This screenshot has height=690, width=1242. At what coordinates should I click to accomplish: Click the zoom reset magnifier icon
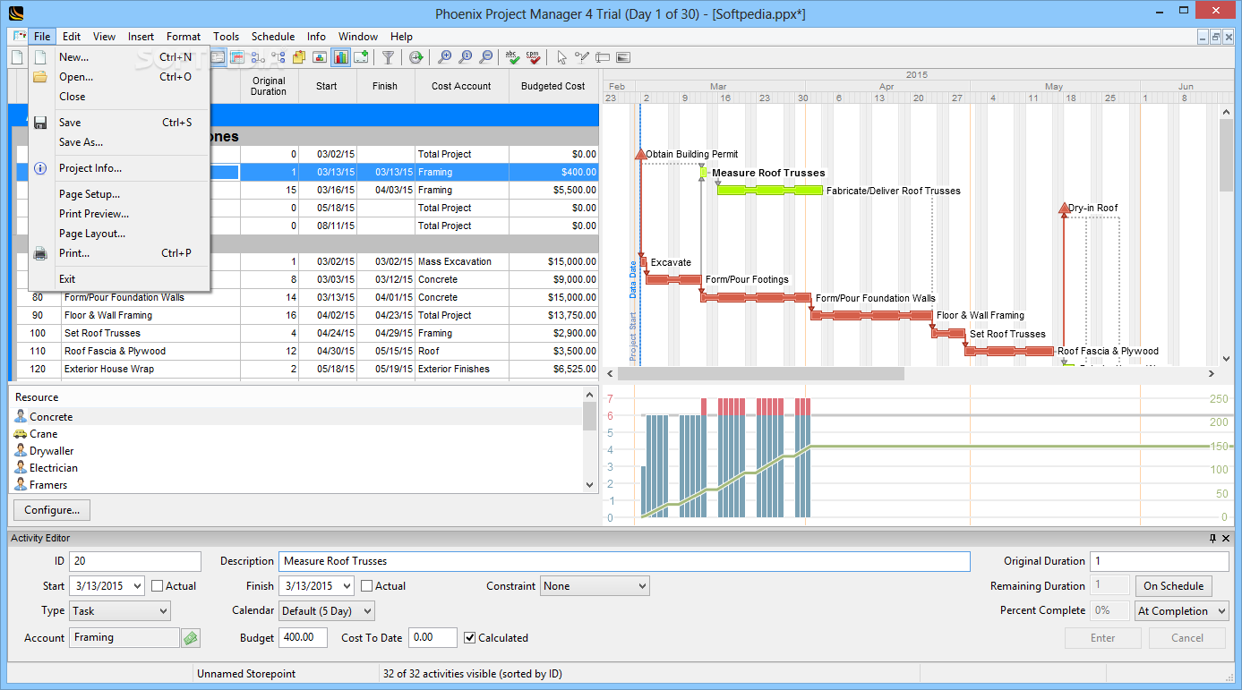(466, 57)
